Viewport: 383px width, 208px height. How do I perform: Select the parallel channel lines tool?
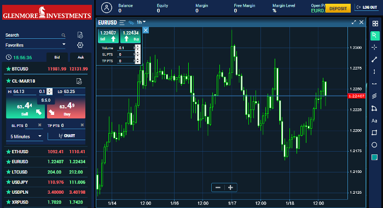[374, 96]
